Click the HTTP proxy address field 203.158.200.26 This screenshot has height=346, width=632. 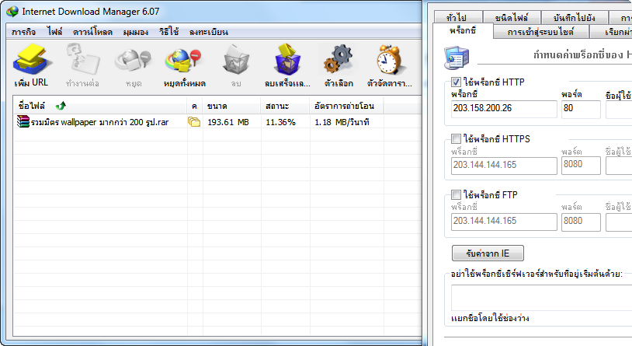504,109
